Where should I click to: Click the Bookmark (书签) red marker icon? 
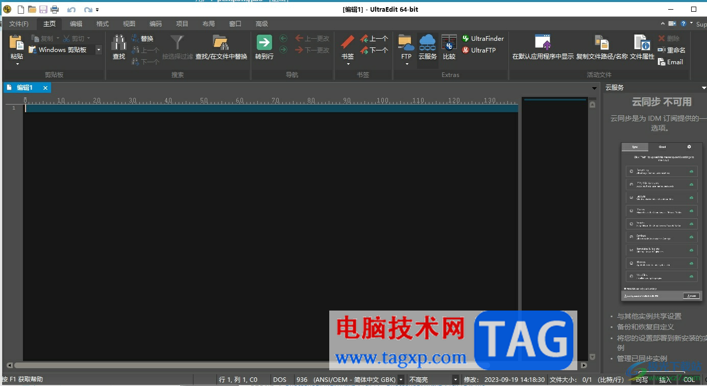tap(348, 42)
